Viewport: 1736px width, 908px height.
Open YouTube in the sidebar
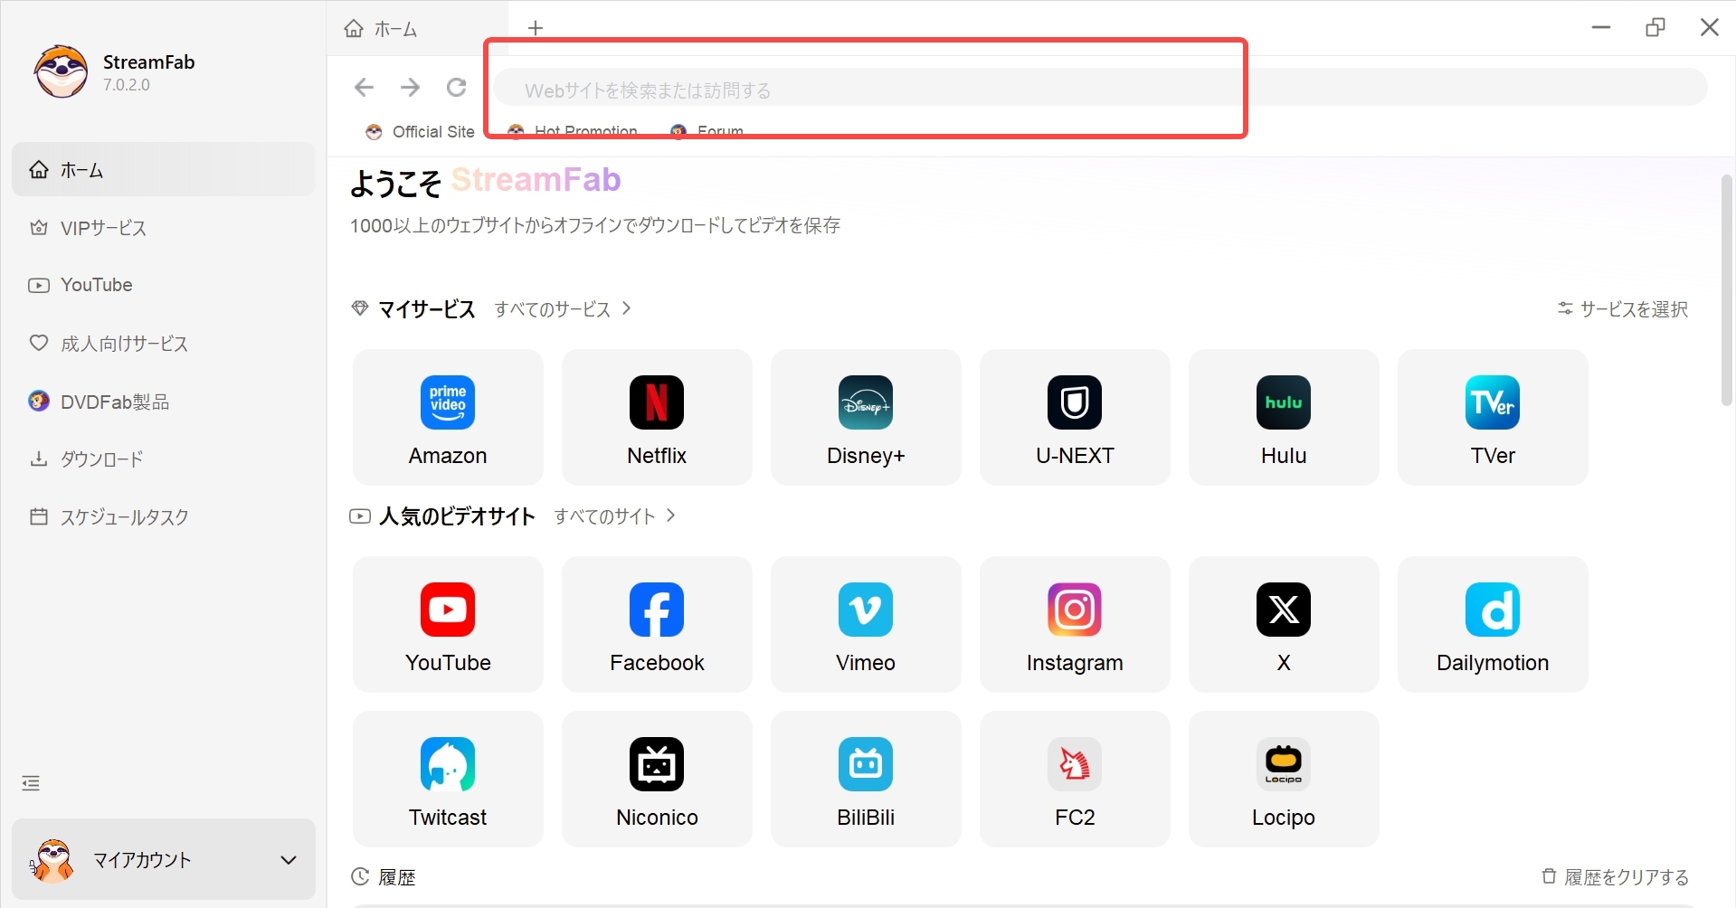pyautogui.click(x=164, y=285)
